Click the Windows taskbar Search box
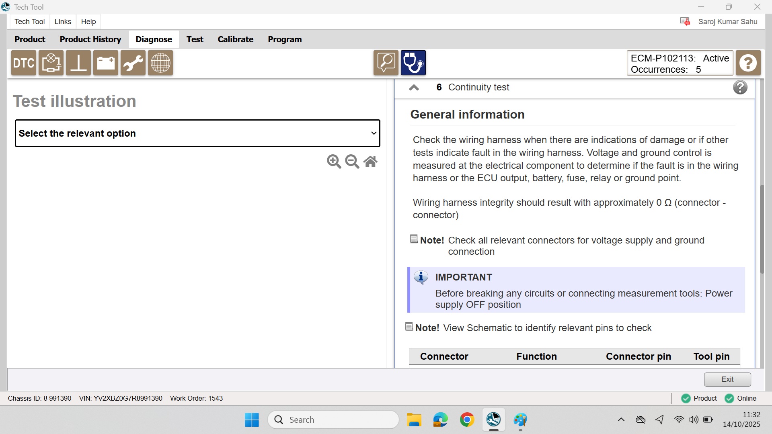This screenshot has width=772, height=434. click(x=333, y=420)
